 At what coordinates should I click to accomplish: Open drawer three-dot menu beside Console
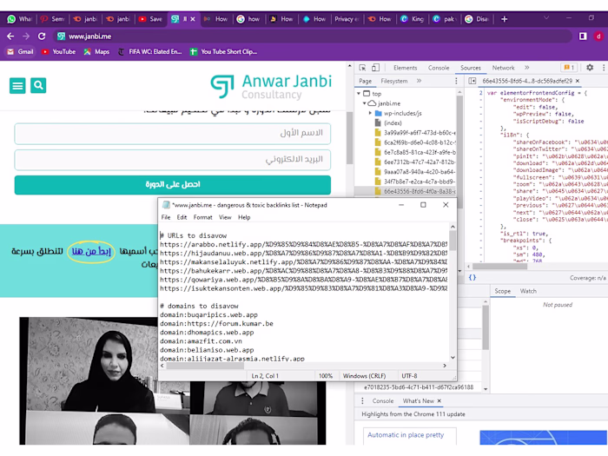tap(362, 401)
